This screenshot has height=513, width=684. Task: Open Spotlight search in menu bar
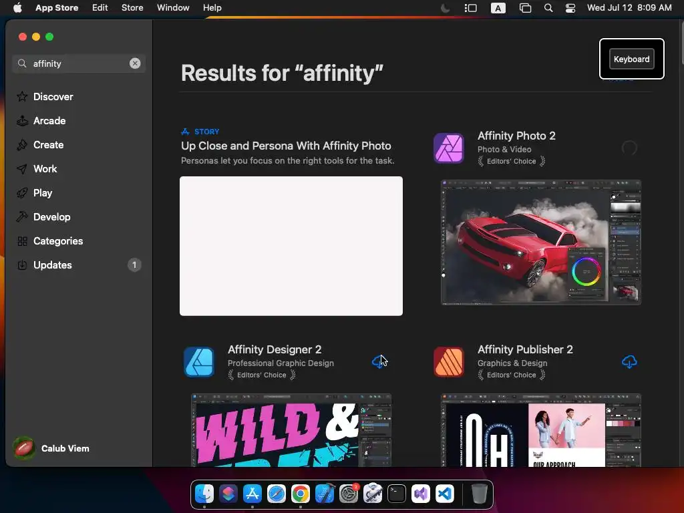tap(548, 8)
